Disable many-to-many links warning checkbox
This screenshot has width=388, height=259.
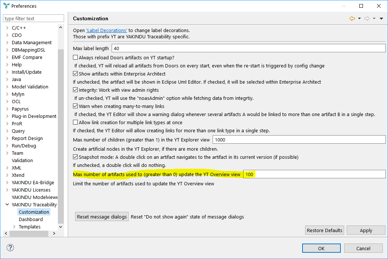[76, 106]
